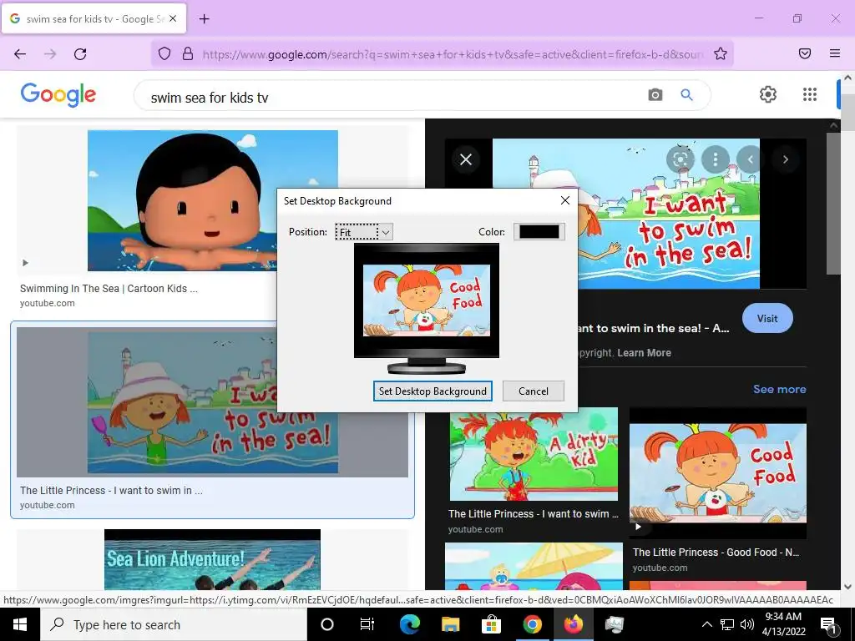The height and width of the screenshot is (641, 855).
Task: Open three-dot options on preview image
Action: [716, 159]
